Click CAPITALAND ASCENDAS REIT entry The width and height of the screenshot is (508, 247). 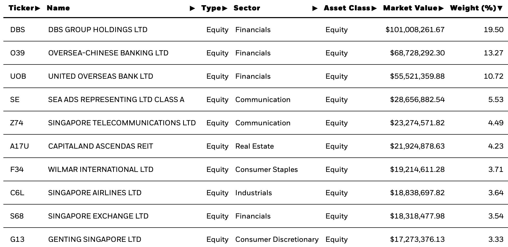tap(101, 146)
